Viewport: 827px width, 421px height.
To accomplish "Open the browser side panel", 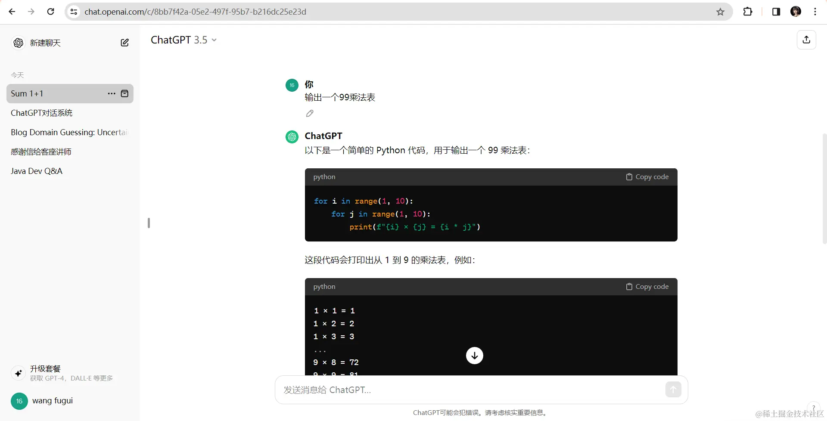I will click(x=776, y=12).
